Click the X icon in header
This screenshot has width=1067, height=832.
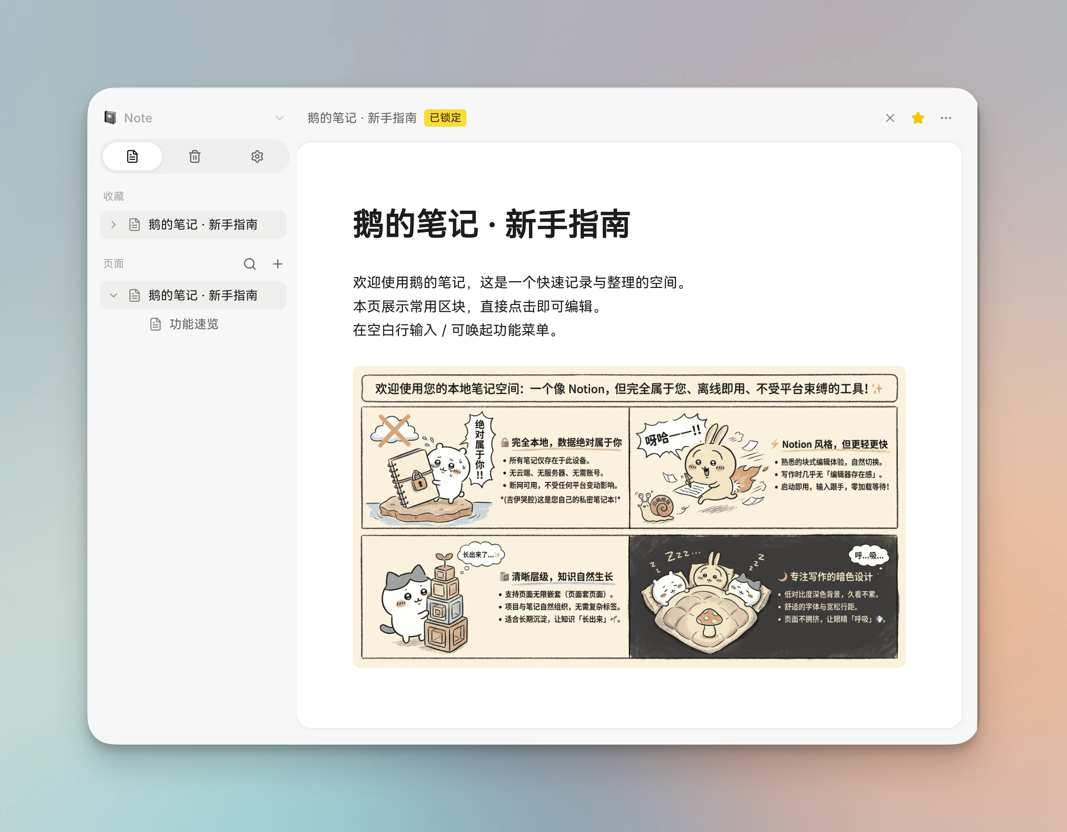click(x=890, y=118)
